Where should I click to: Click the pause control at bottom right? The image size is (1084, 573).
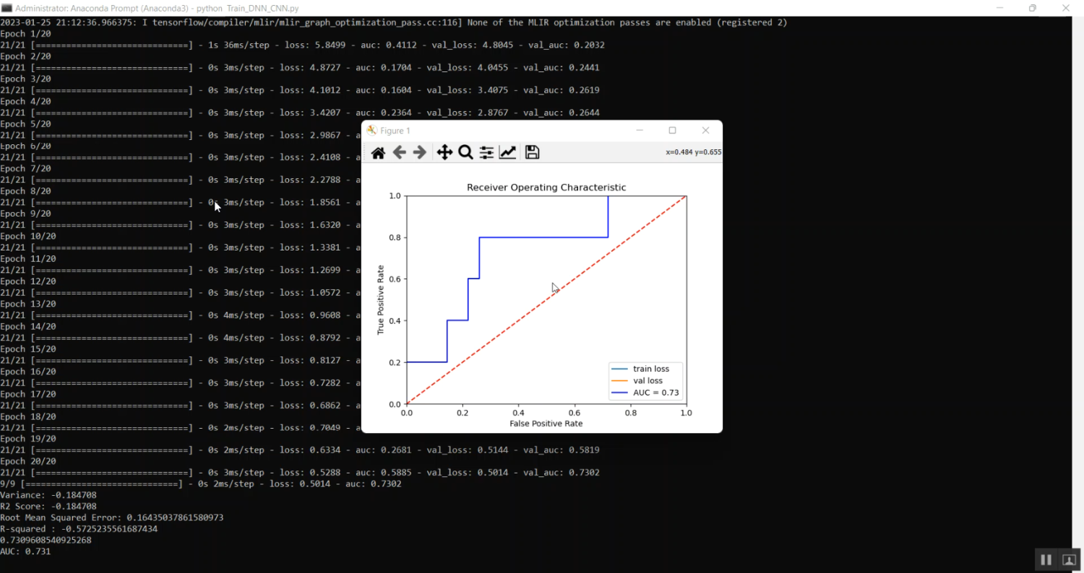point(1046,559)
